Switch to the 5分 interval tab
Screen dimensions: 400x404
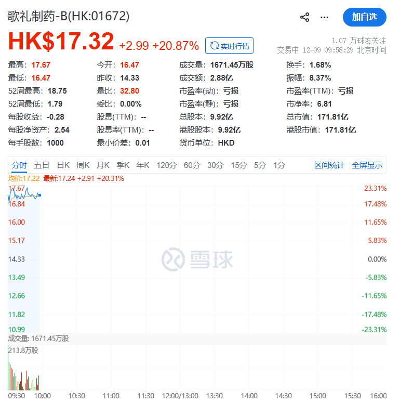[x=260, y=165]
